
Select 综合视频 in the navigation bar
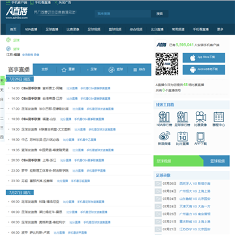coord(136,29)
